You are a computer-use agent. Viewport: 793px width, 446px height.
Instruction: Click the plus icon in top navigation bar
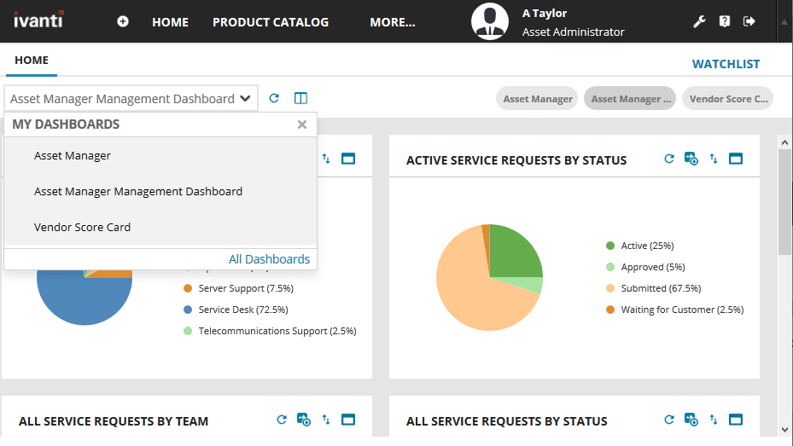click(x=123, y=22)
